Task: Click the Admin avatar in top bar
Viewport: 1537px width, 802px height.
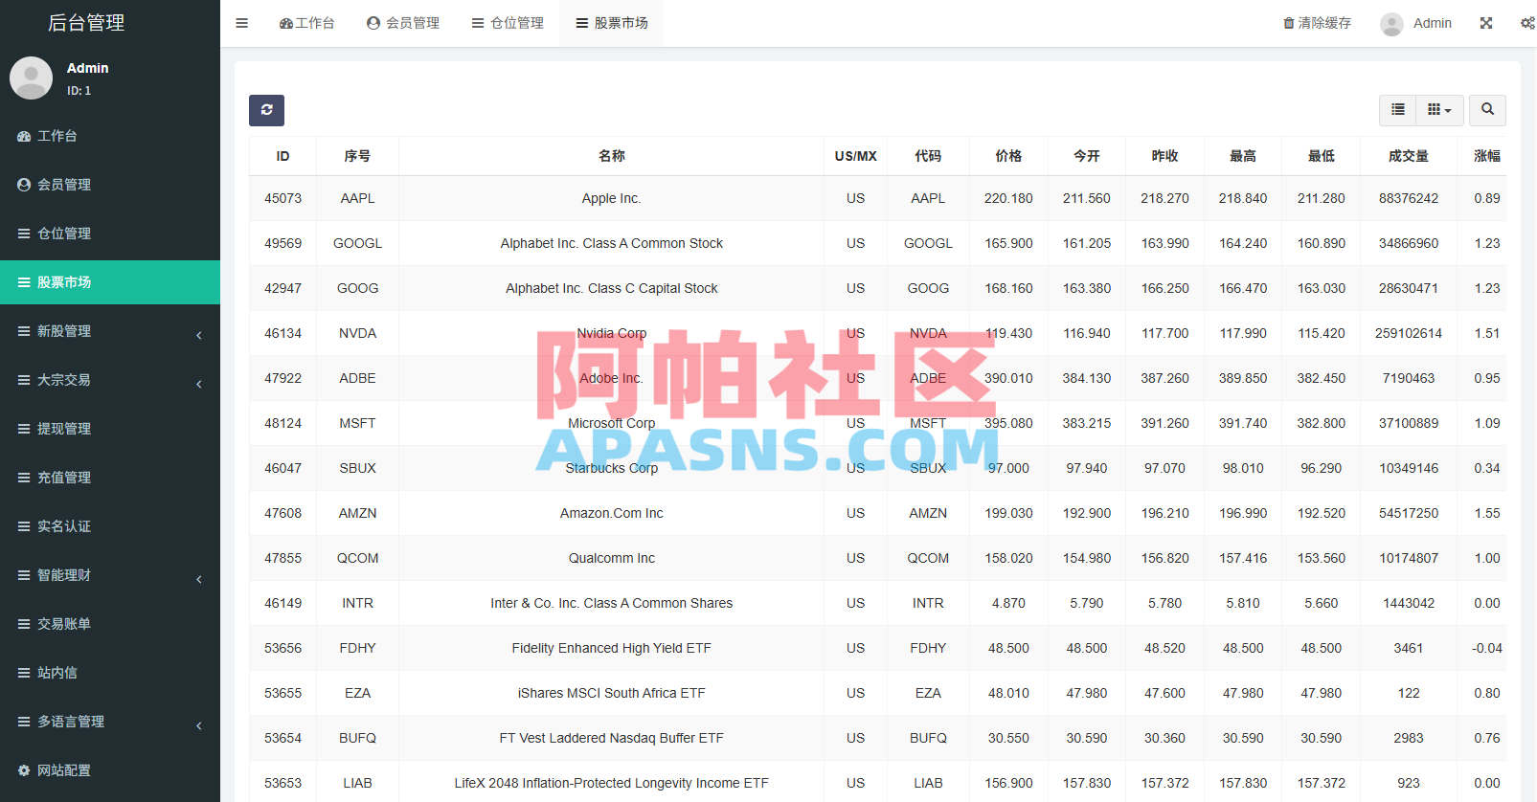Action: click(x=1391, y=24)
